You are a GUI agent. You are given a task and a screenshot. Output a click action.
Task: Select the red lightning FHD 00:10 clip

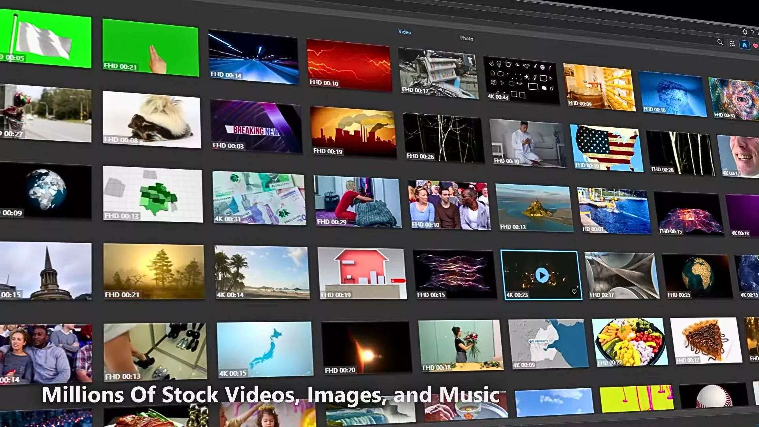349,65
